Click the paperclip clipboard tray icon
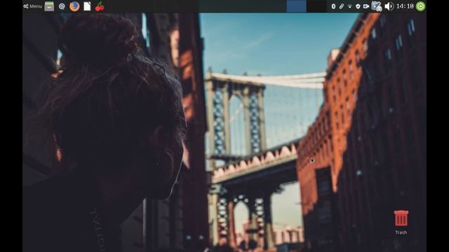The width and height of the screenshot is (449, 252). pyautogui.click(x=342, y=6)
